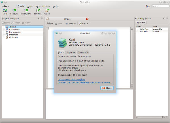This screenshot has height=123, width=170.
Task: Click the script editor vertical scrollbar
Action: click(x=132, y=56)
